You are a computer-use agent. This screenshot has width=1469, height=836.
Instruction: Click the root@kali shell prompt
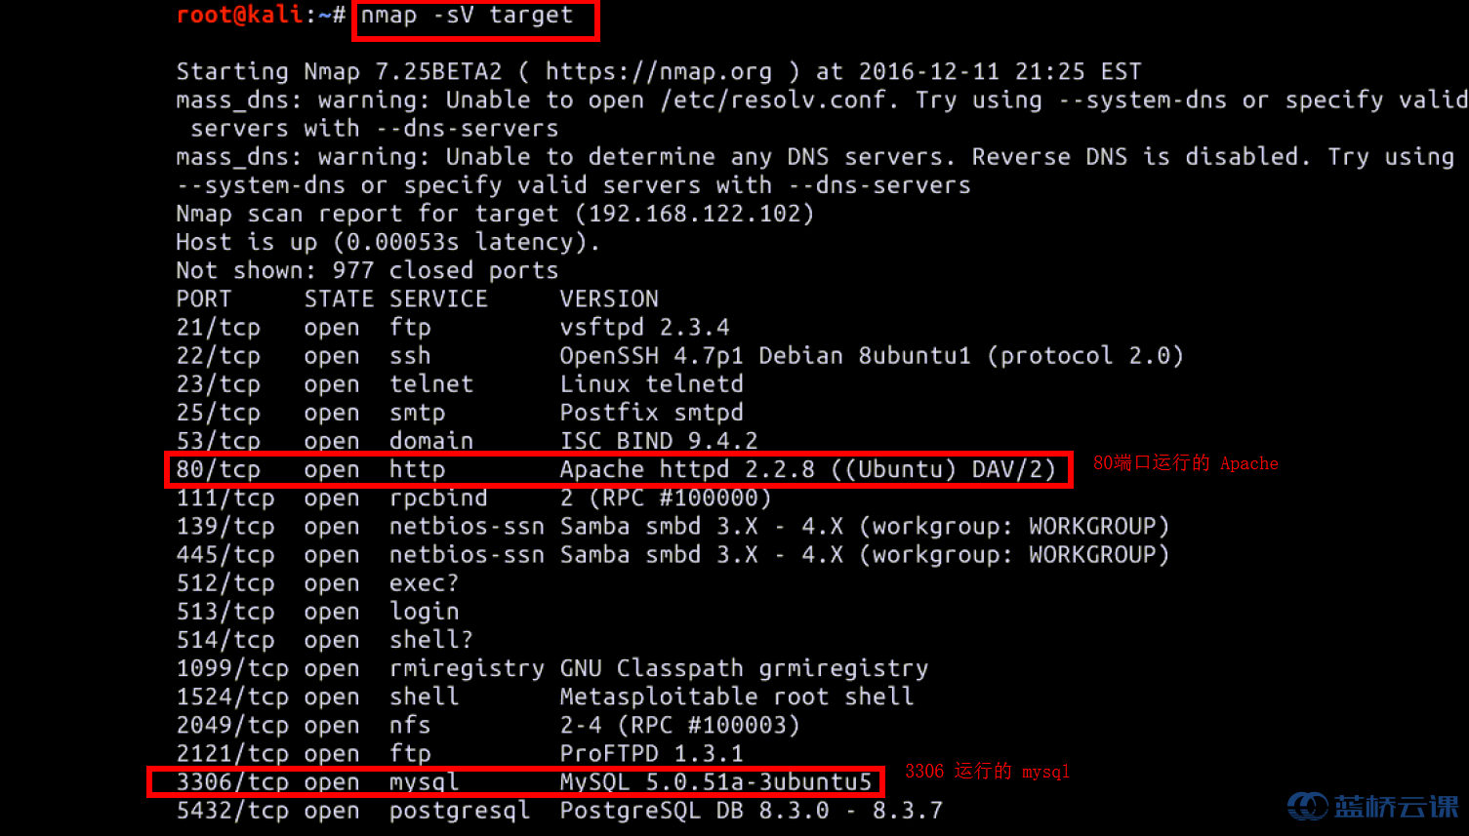[x=261, y=16]
